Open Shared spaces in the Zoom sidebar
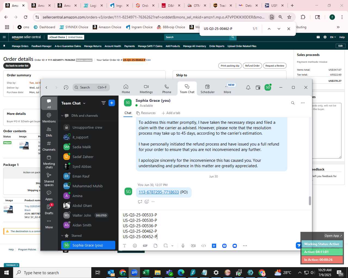The height and width of the screenshot is (278, 348). [49, 179]
